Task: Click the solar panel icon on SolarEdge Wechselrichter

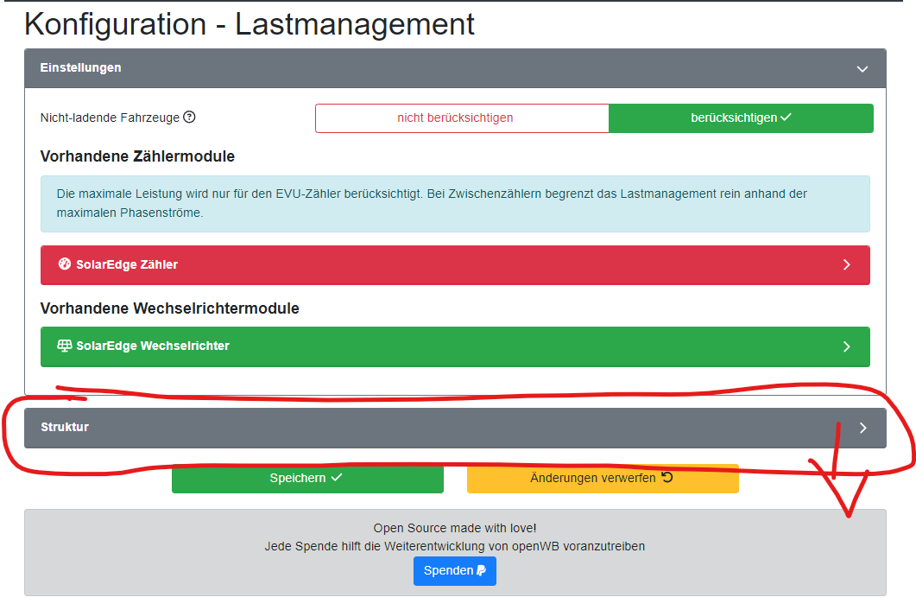Action: (64, 346)
